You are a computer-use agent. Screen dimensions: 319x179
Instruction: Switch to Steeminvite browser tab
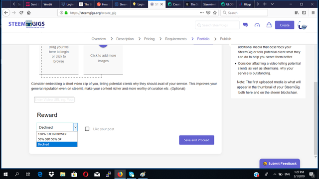(210, 4)
